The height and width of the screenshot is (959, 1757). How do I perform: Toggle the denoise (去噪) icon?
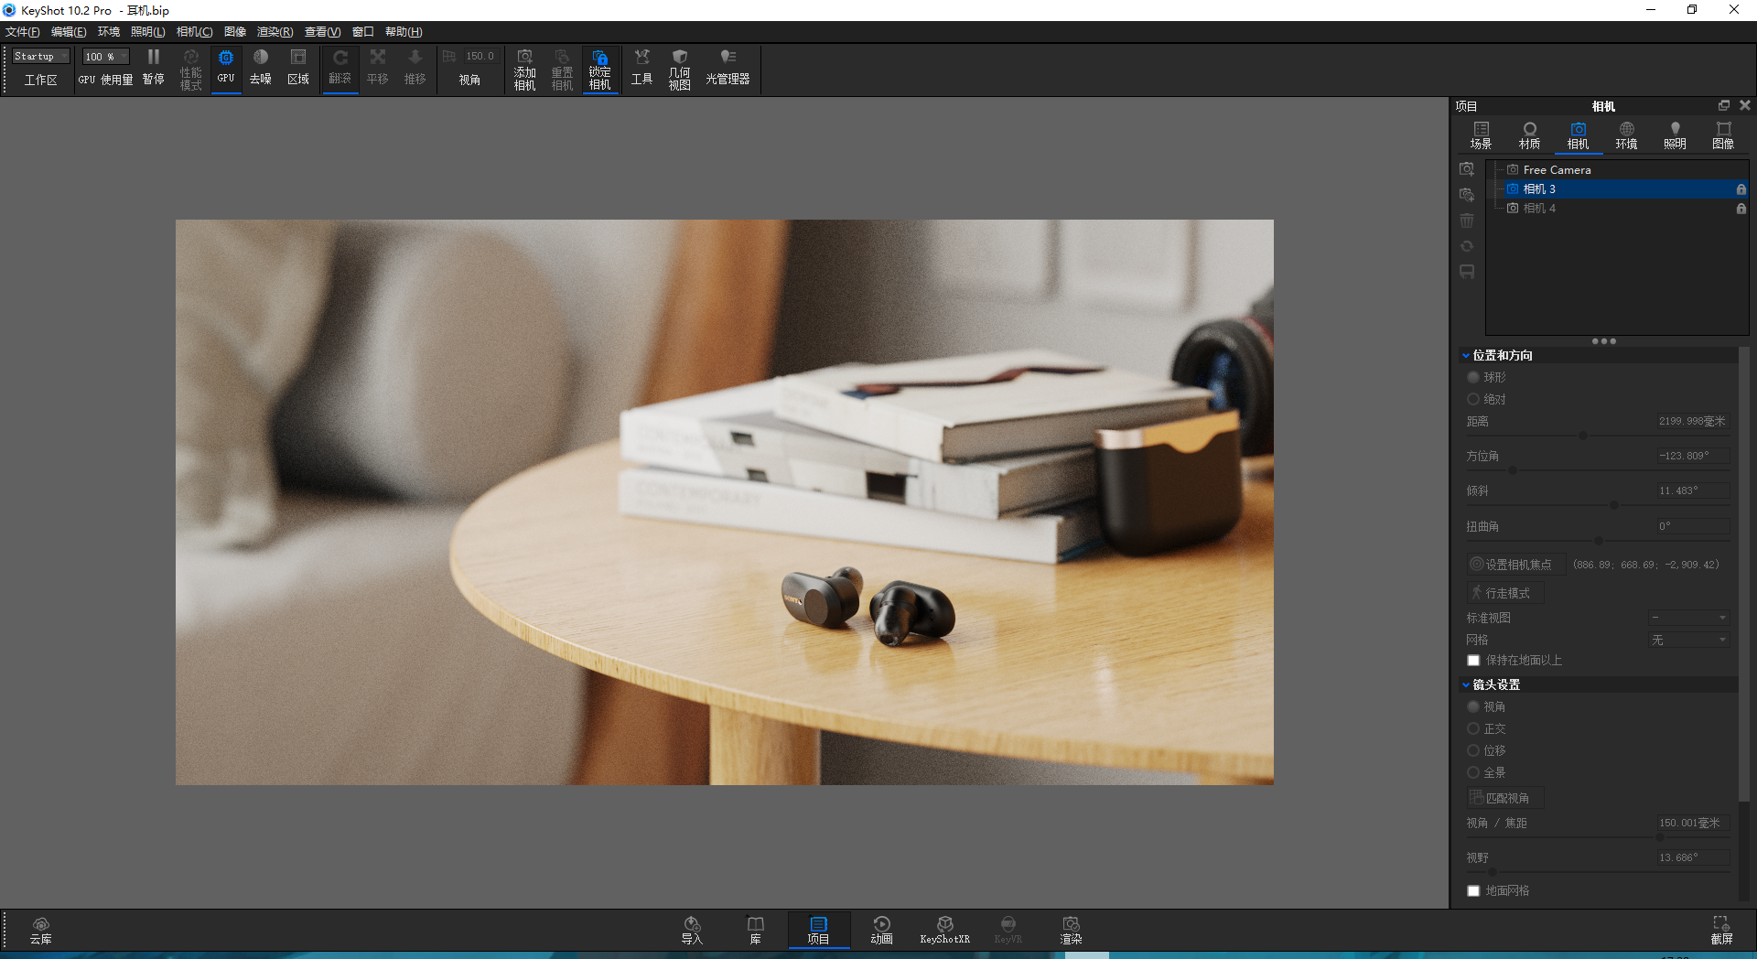coord(261,68)
